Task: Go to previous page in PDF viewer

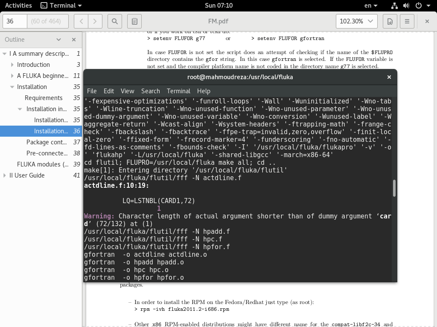Action: coord(81,21)
